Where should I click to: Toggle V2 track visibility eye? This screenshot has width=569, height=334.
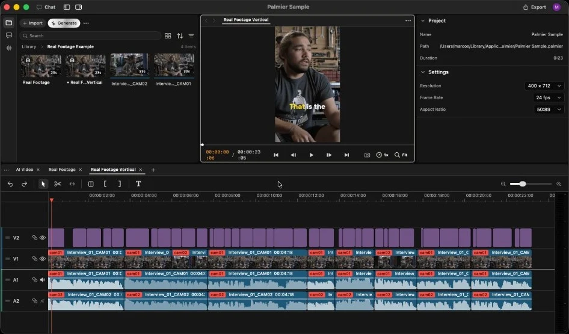[43, 238]
